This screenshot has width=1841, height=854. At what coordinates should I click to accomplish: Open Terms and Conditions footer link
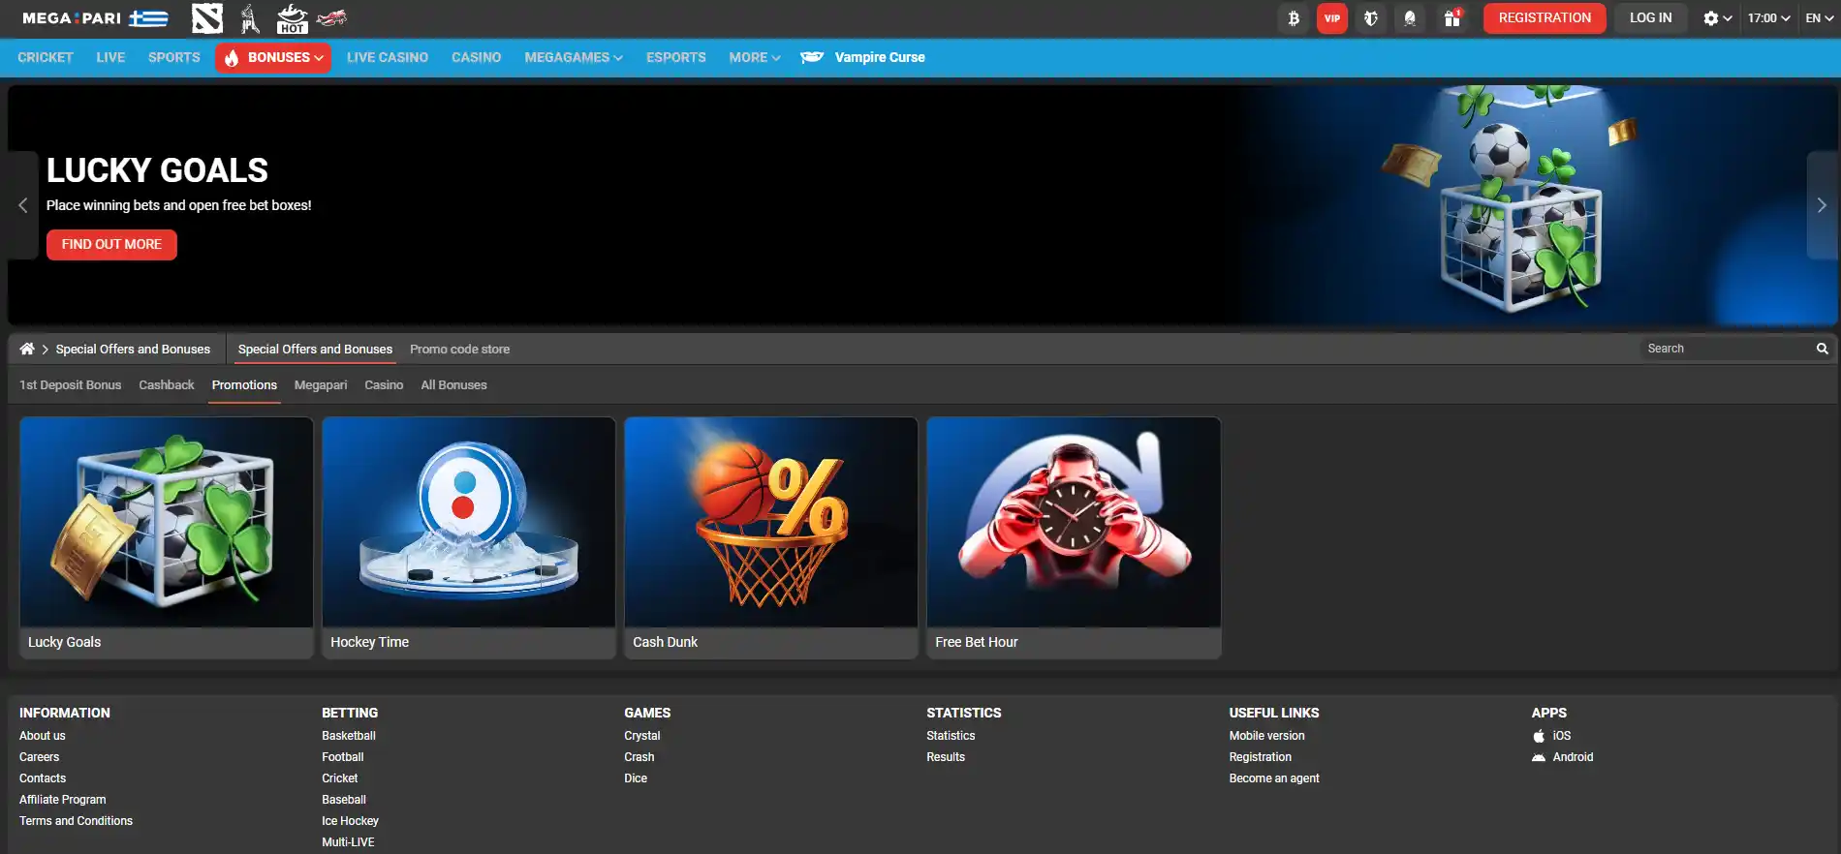point(77,821)
